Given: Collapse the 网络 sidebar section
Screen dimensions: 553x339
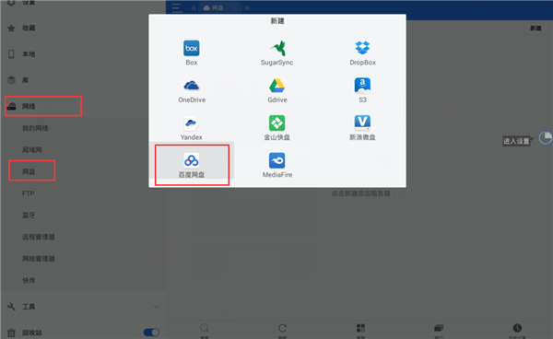Looking at the screenshot, I should (43, 106).
